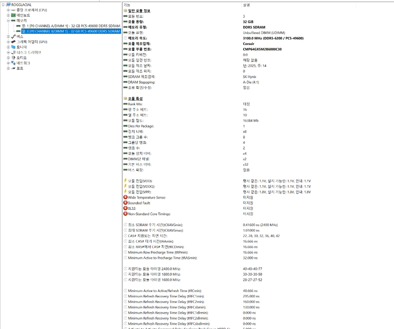Collapse the 메모리 tree node
394x329 pixels.
click(8, 21)
